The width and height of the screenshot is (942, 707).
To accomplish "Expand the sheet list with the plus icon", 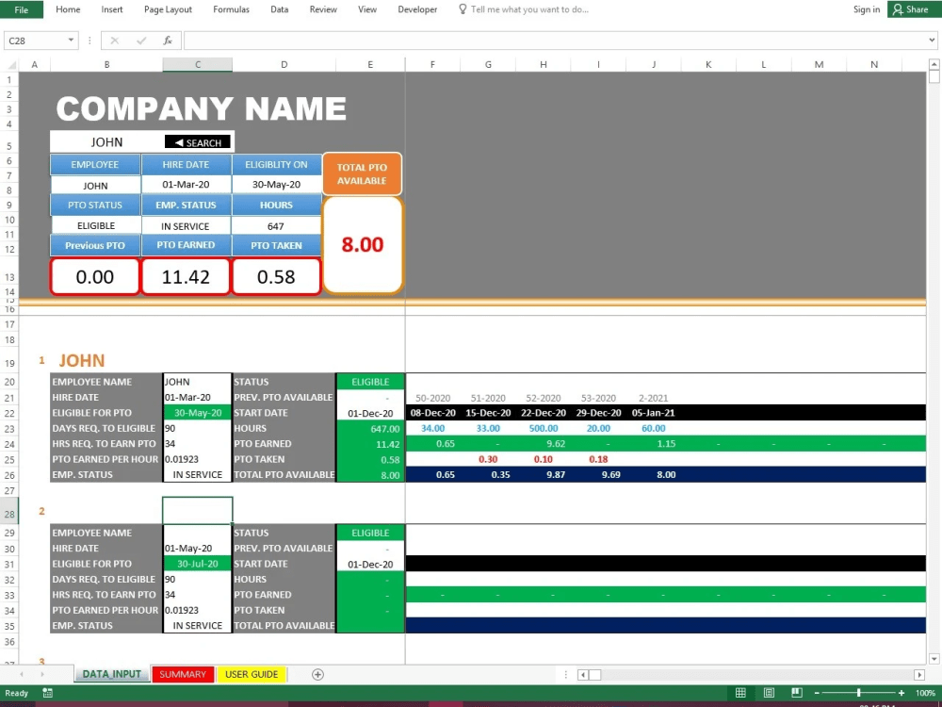I will [317, 674].
